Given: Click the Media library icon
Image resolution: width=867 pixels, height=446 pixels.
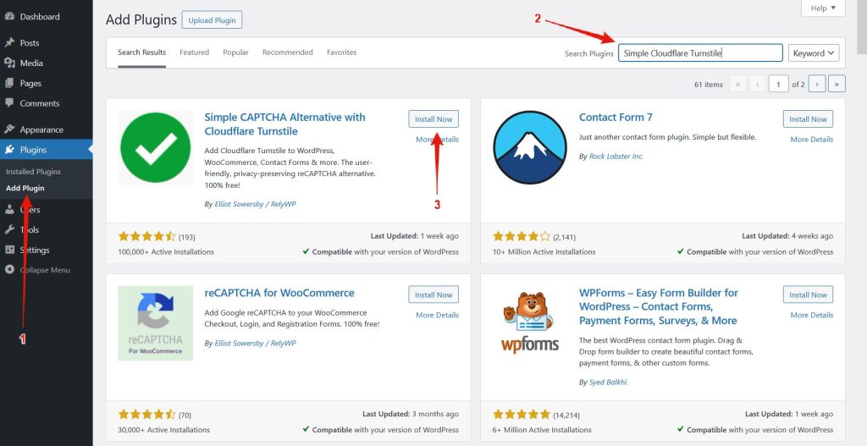Looking at the screenshot, I should click(x=9, y=63).
